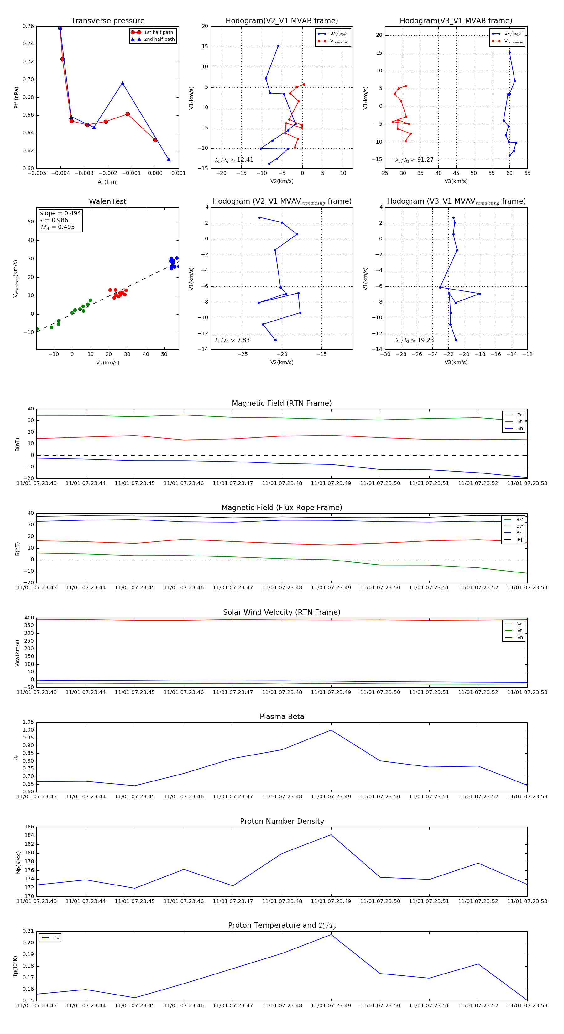Select the 'Tp' legend entry
564x1034 pixels.
(x=50, y=938)
